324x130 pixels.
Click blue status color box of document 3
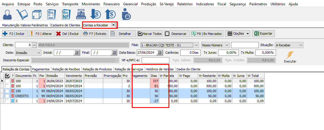pyautogui.click(x=13, y=101)
